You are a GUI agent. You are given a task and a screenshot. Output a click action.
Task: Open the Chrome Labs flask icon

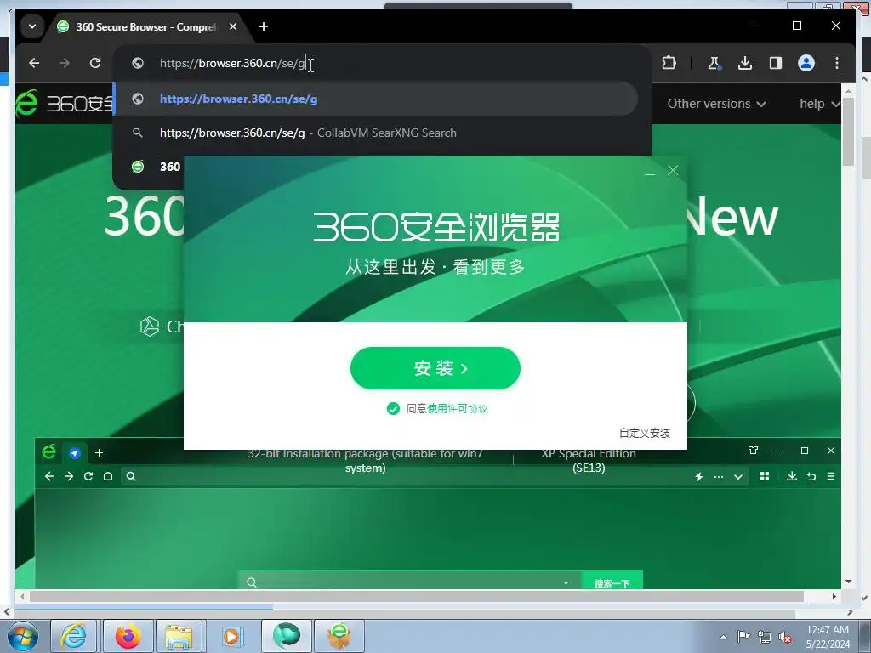point(714,63)
